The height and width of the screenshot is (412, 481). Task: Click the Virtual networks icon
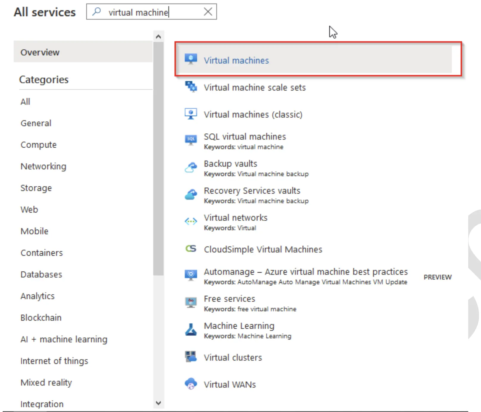191,221
